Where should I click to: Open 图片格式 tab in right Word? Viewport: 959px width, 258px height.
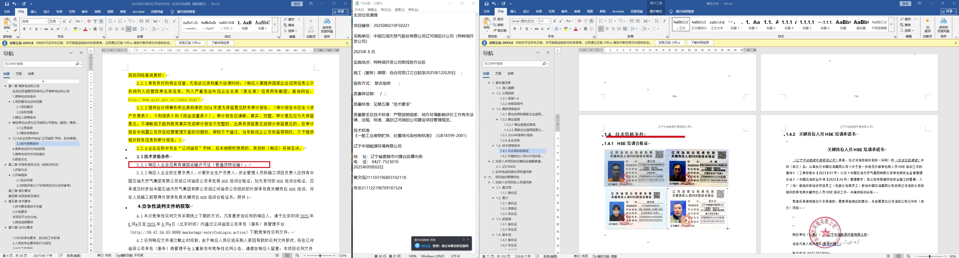point(656,11)
